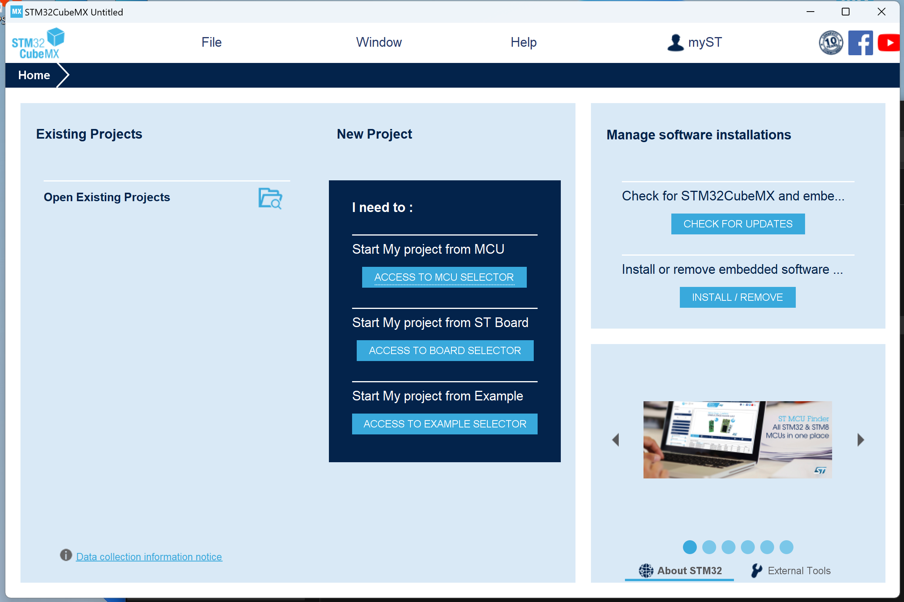Select the fifth carousel dot
The image size is (904, 602).
click(x=767, y=547)
